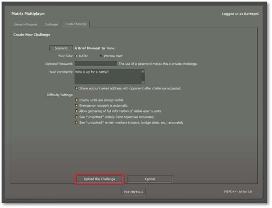Toggle Emergency resupply is automatic

point(77,106)
